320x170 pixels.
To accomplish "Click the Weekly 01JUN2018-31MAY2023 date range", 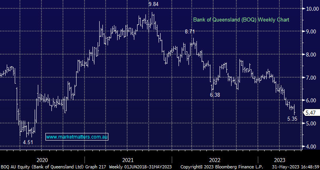I will pyautogui.click(x=135, y=166).
